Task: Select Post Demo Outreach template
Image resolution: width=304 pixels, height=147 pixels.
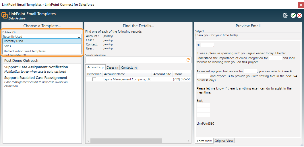Action: pos(21,61)
